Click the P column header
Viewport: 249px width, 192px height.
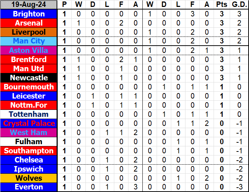[64, 5]
